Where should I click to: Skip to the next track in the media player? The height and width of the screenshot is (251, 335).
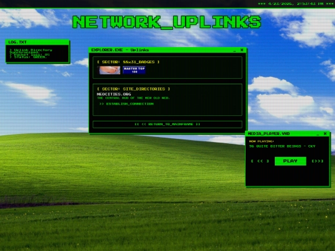click(318, 161)
